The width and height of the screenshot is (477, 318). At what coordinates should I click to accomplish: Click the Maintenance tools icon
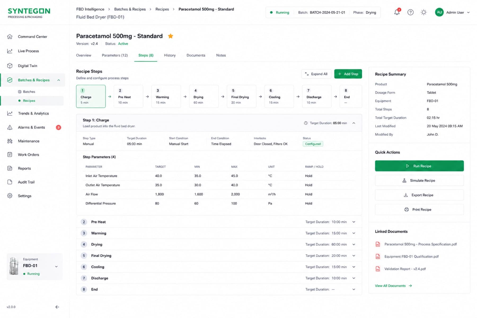click(x=10, y=141)
